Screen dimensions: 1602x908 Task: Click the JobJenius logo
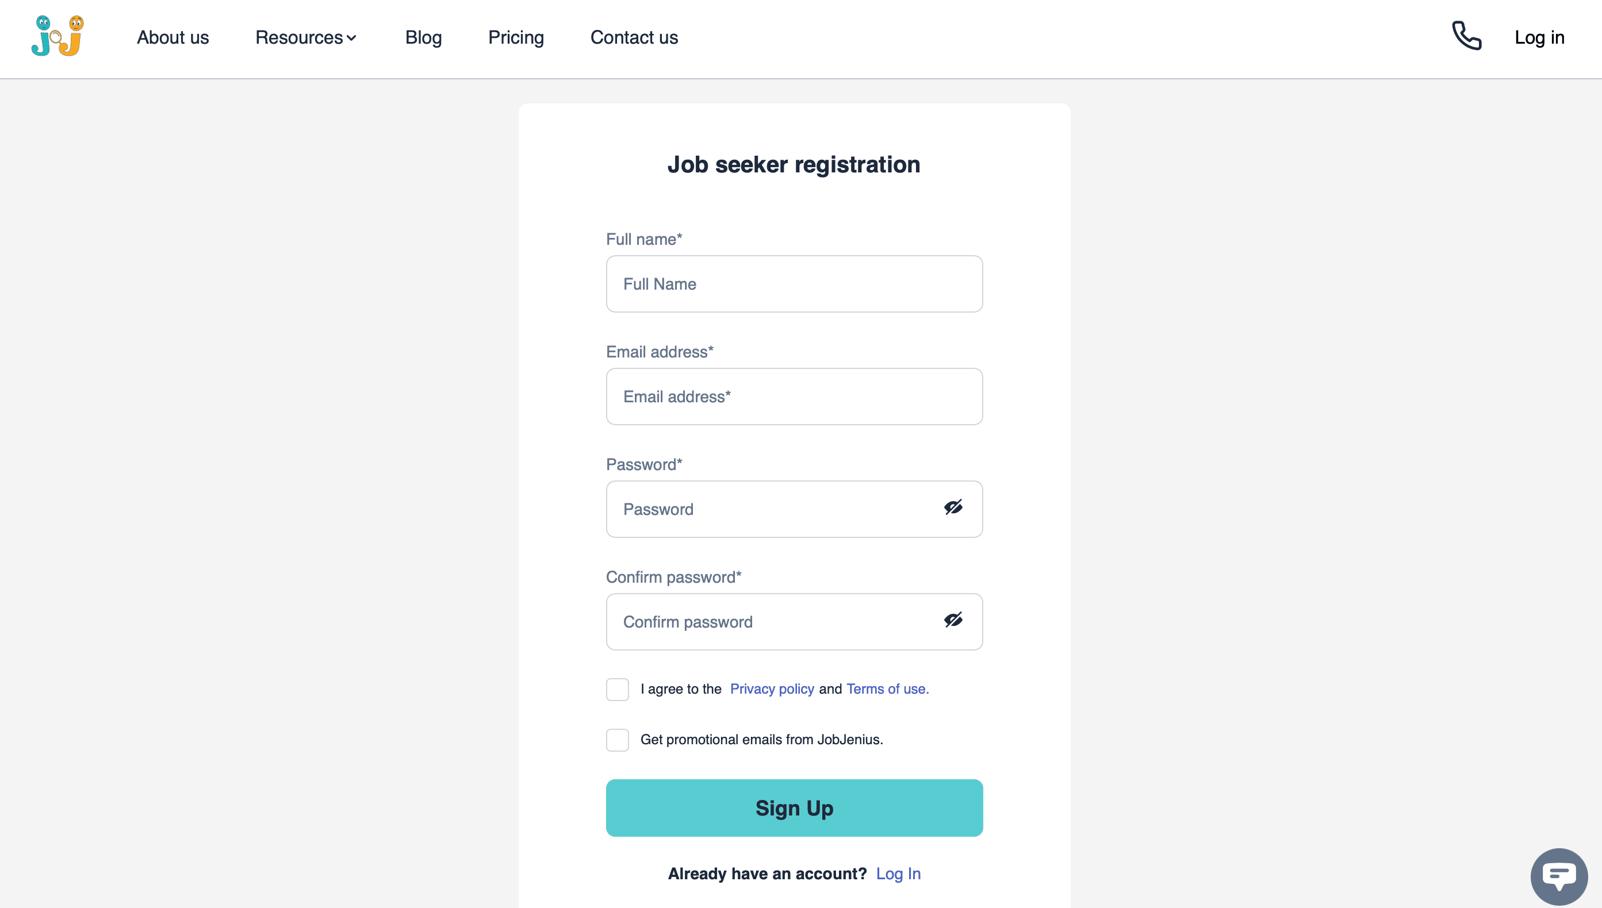click(x=58, y=36)
